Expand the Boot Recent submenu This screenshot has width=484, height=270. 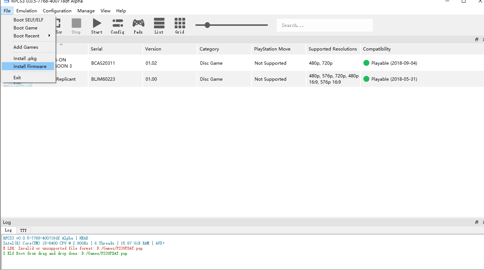28,36
